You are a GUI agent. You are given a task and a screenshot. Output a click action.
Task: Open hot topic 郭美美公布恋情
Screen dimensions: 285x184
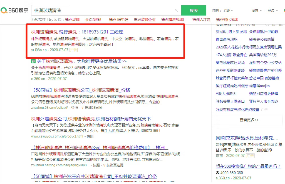(262, 39)
